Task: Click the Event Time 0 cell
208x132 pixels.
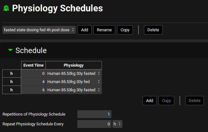Action: (33, 73)
